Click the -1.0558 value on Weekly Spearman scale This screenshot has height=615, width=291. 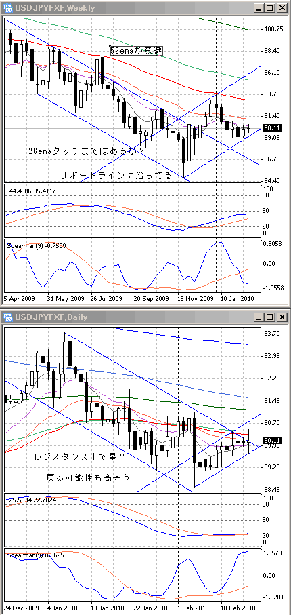[274, 288]
